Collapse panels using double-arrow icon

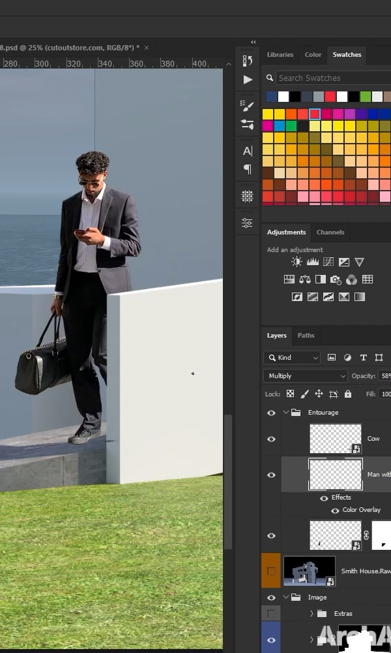click(x=253, y=42)
